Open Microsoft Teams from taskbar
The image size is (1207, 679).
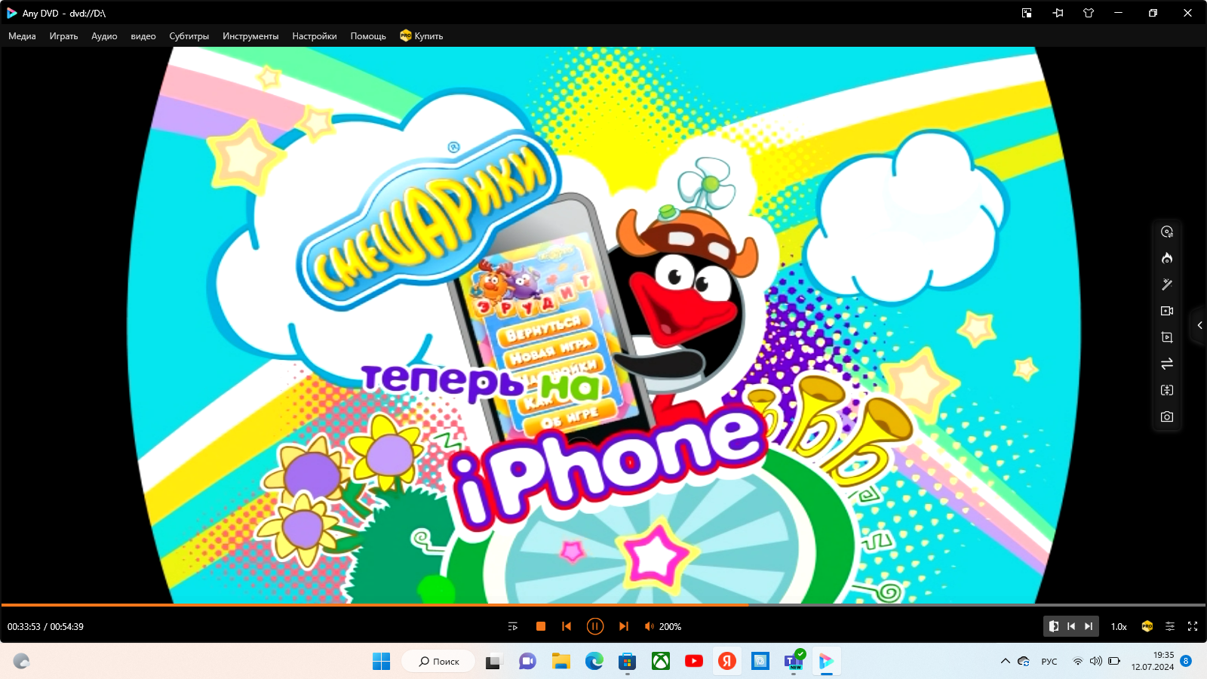click(794, 662)
